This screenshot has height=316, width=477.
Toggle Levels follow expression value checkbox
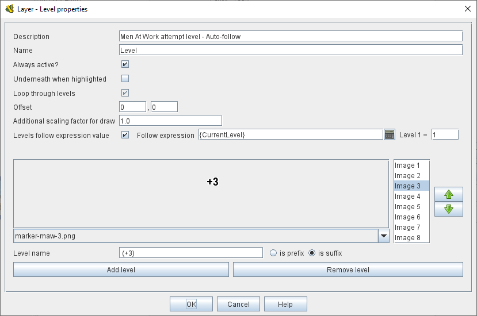point(125,135)
